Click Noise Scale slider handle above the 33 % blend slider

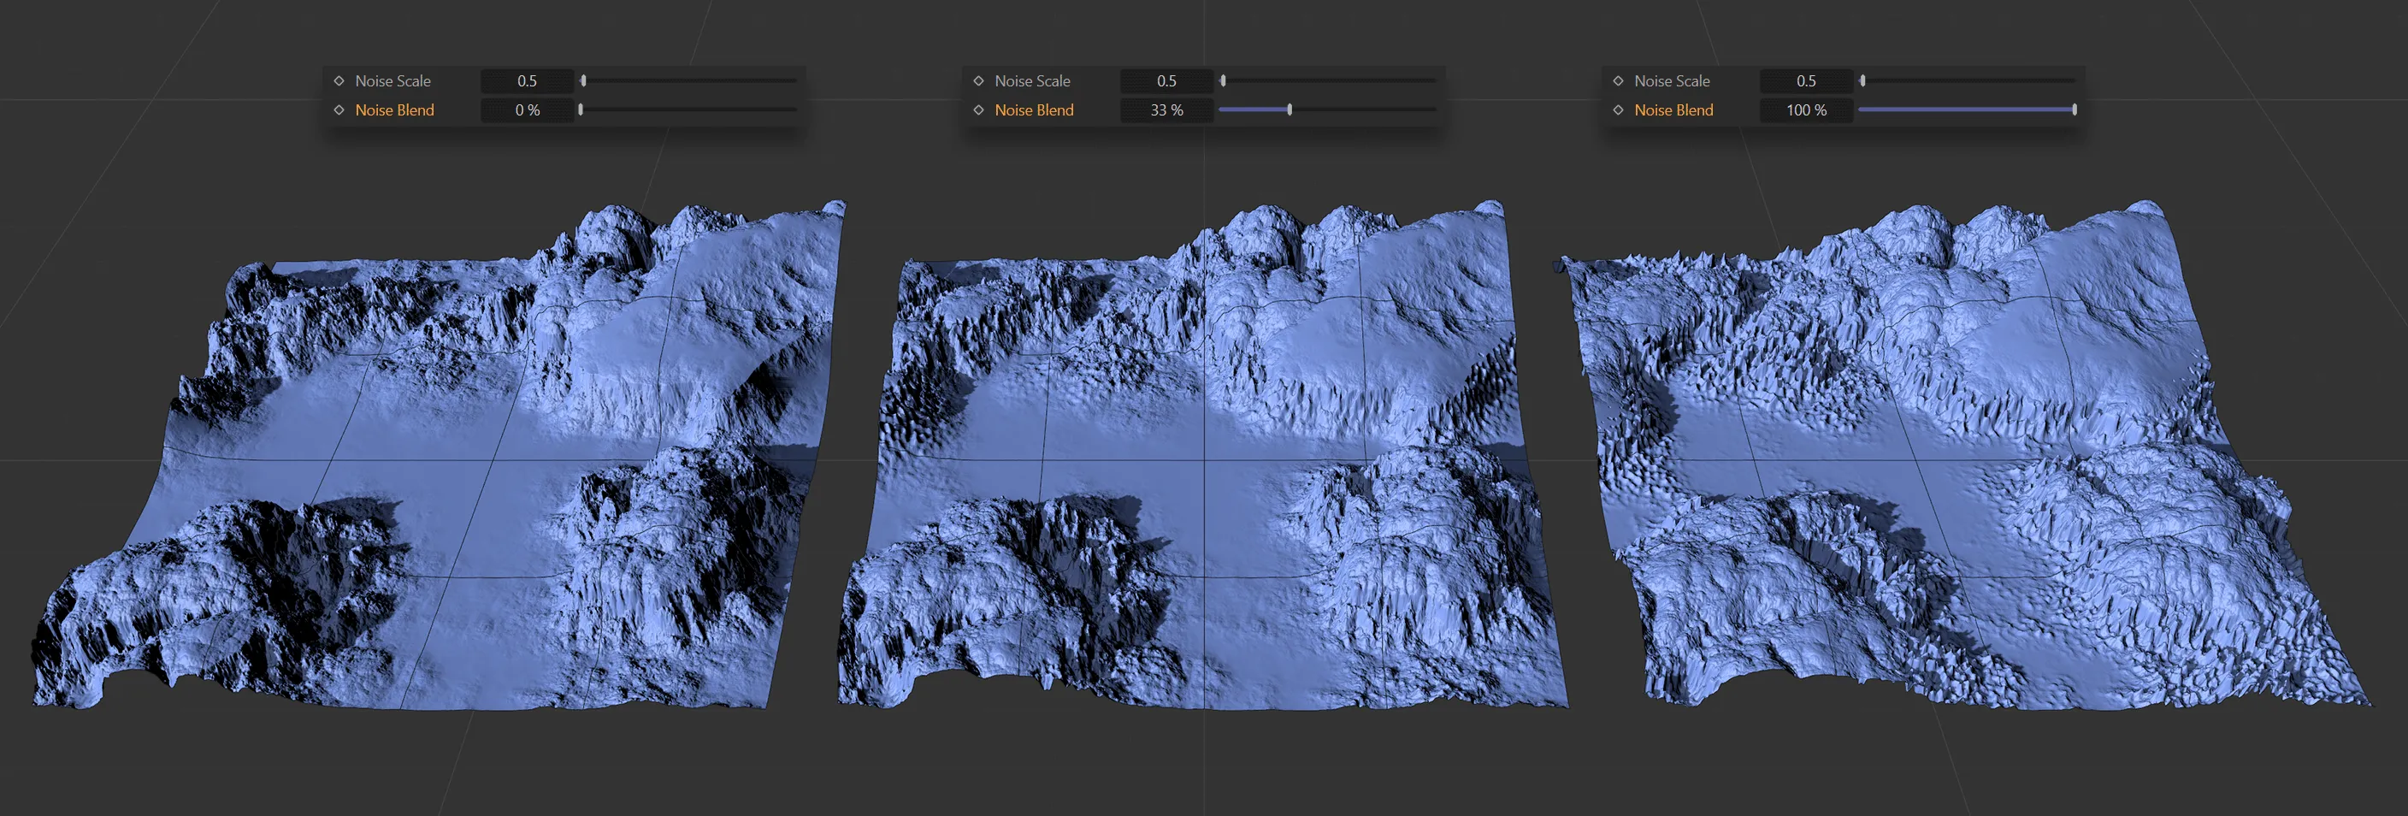[x=1223, y=81]
